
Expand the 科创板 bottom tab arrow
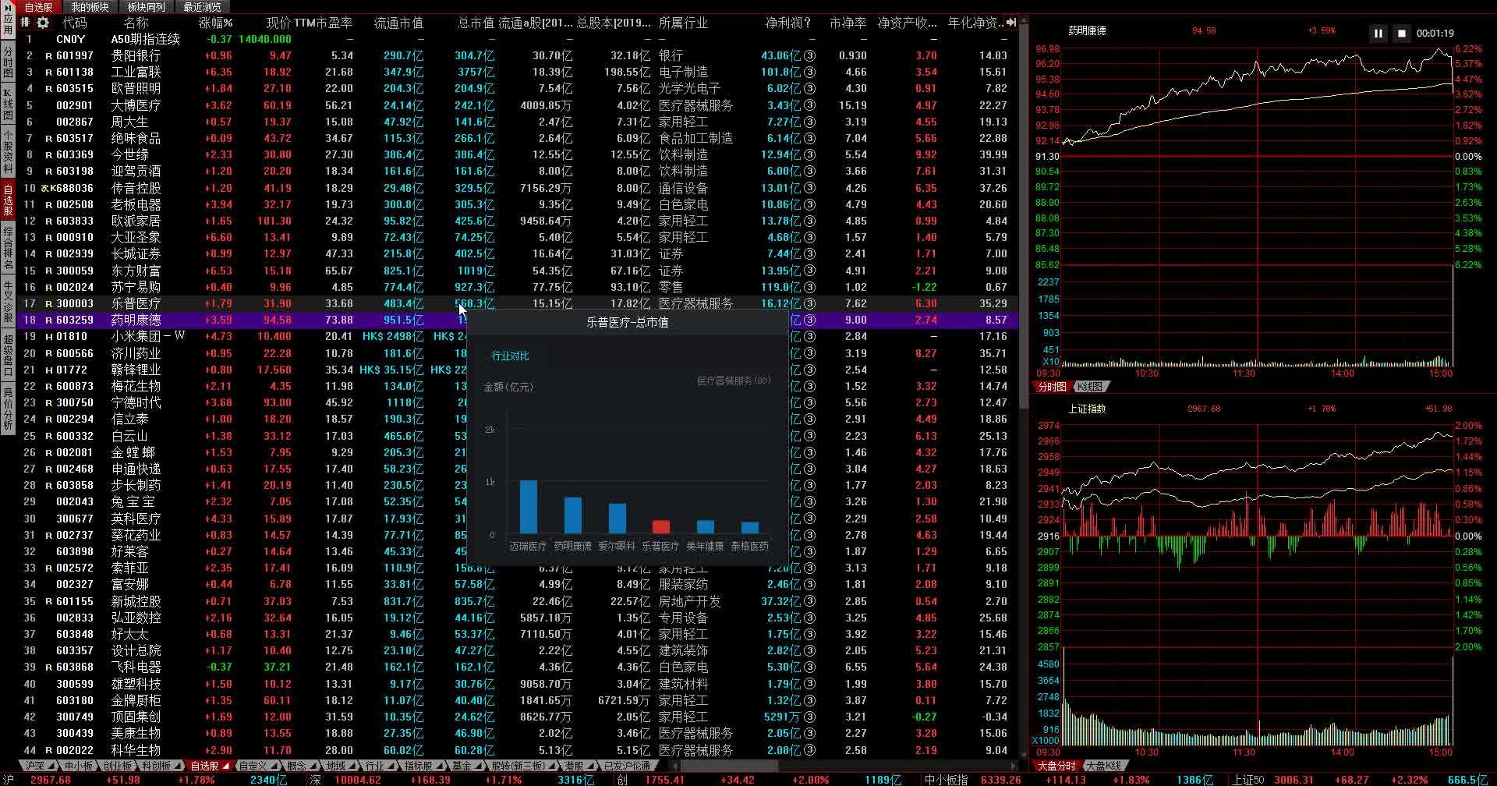[x=177, y=767]
